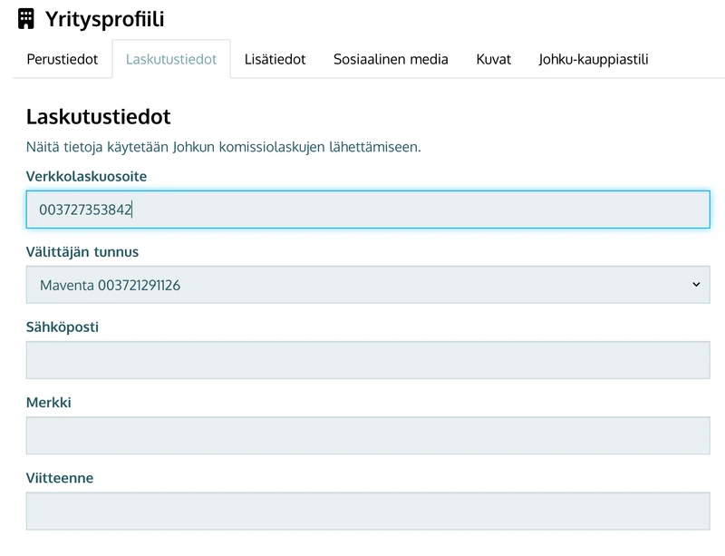Click the Yritysprofiili page title

pos(104,19)
